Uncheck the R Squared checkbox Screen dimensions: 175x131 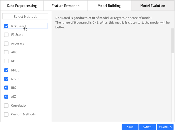[7, 26]
